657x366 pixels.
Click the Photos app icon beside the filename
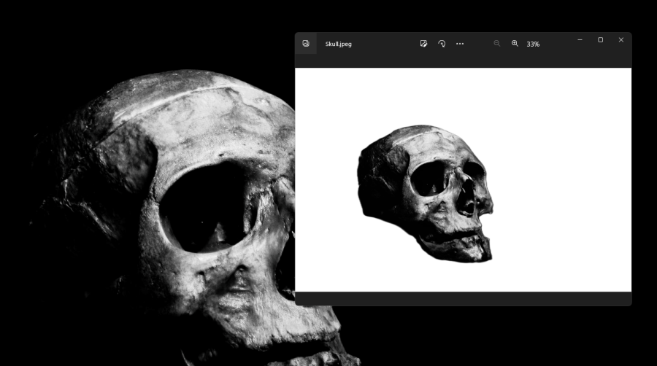click(306, 44)
